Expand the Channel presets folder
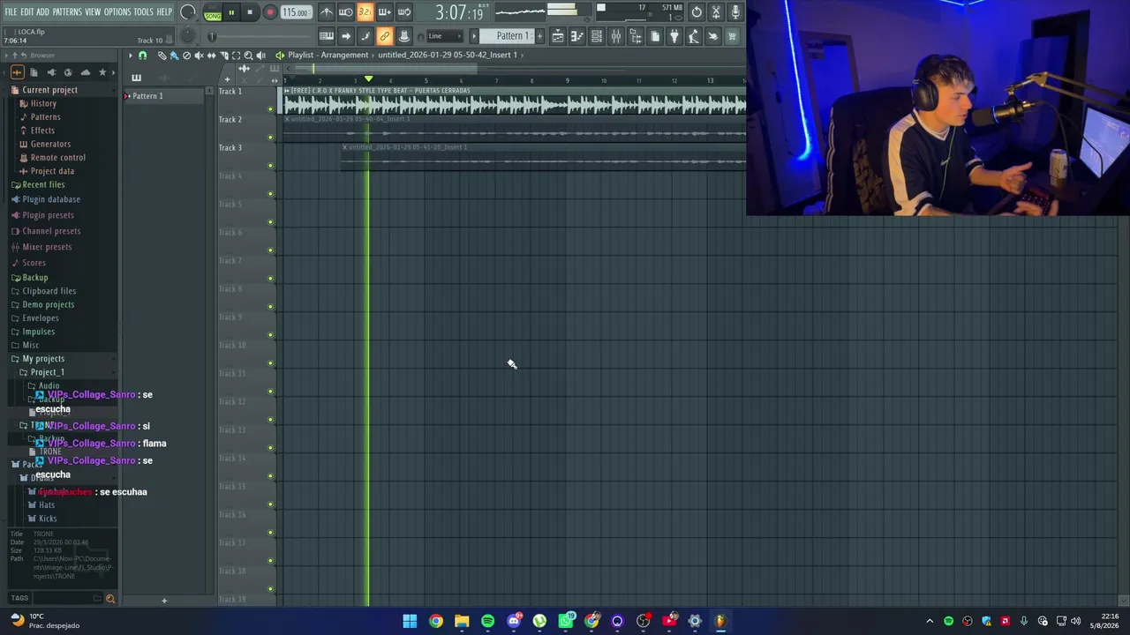1130x635 pixels. [50, 231]
